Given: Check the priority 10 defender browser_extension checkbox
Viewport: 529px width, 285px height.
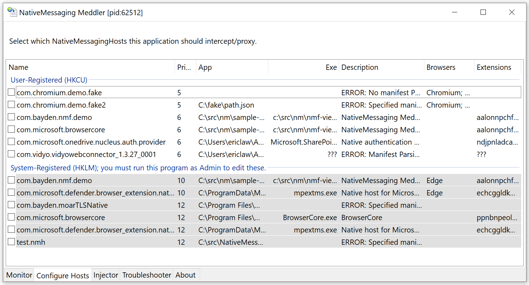Looking at the screenshot, I should click(x=11, y=193).
